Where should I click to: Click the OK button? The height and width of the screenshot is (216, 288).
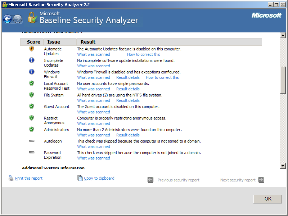coord(268,199)
